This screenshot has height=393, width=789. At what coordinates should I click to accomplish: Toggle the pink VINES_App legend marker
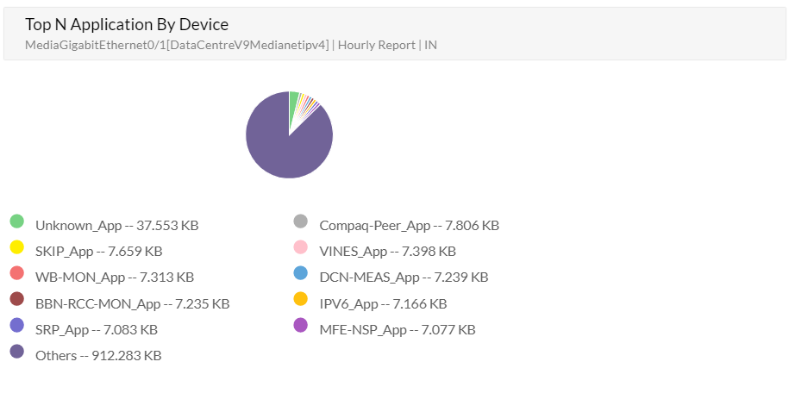(300, 247)
